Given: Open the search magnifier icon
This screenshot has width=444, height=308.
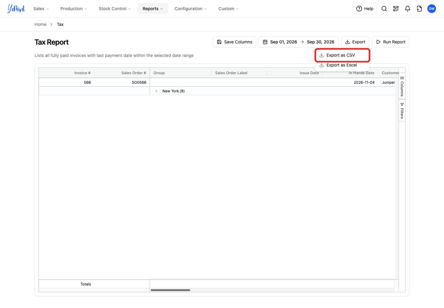Looking at the screenshot, I should pyautogui.click(x=384, y=9).
